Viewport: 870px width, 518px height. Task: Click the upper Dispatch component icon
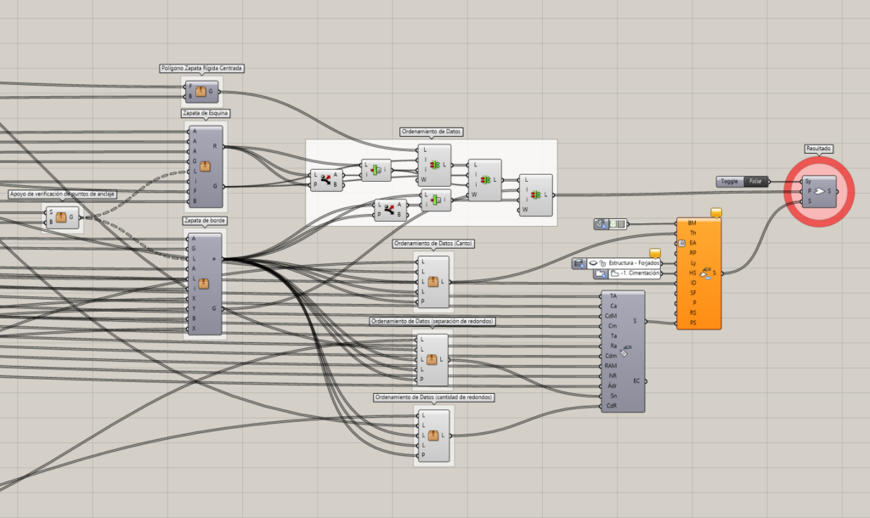(x=325, y=179)
